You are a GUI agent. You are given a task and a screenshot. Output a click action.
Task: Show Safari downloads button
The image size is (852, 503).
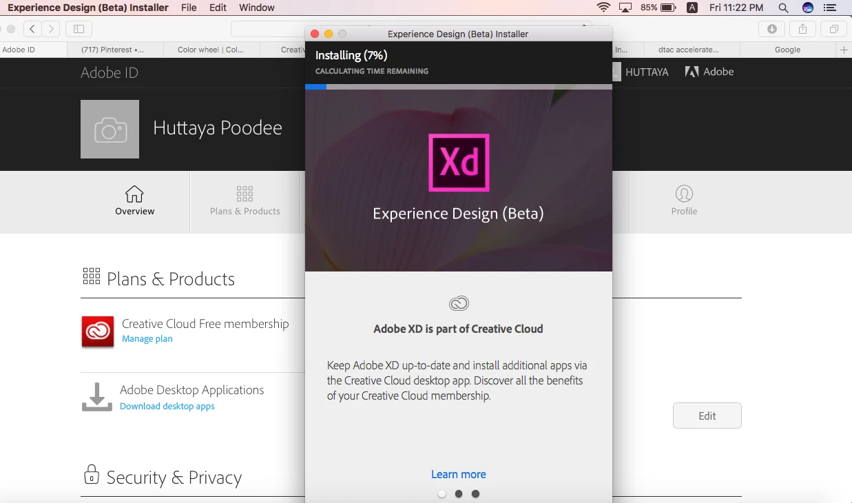tap(772, 29)
